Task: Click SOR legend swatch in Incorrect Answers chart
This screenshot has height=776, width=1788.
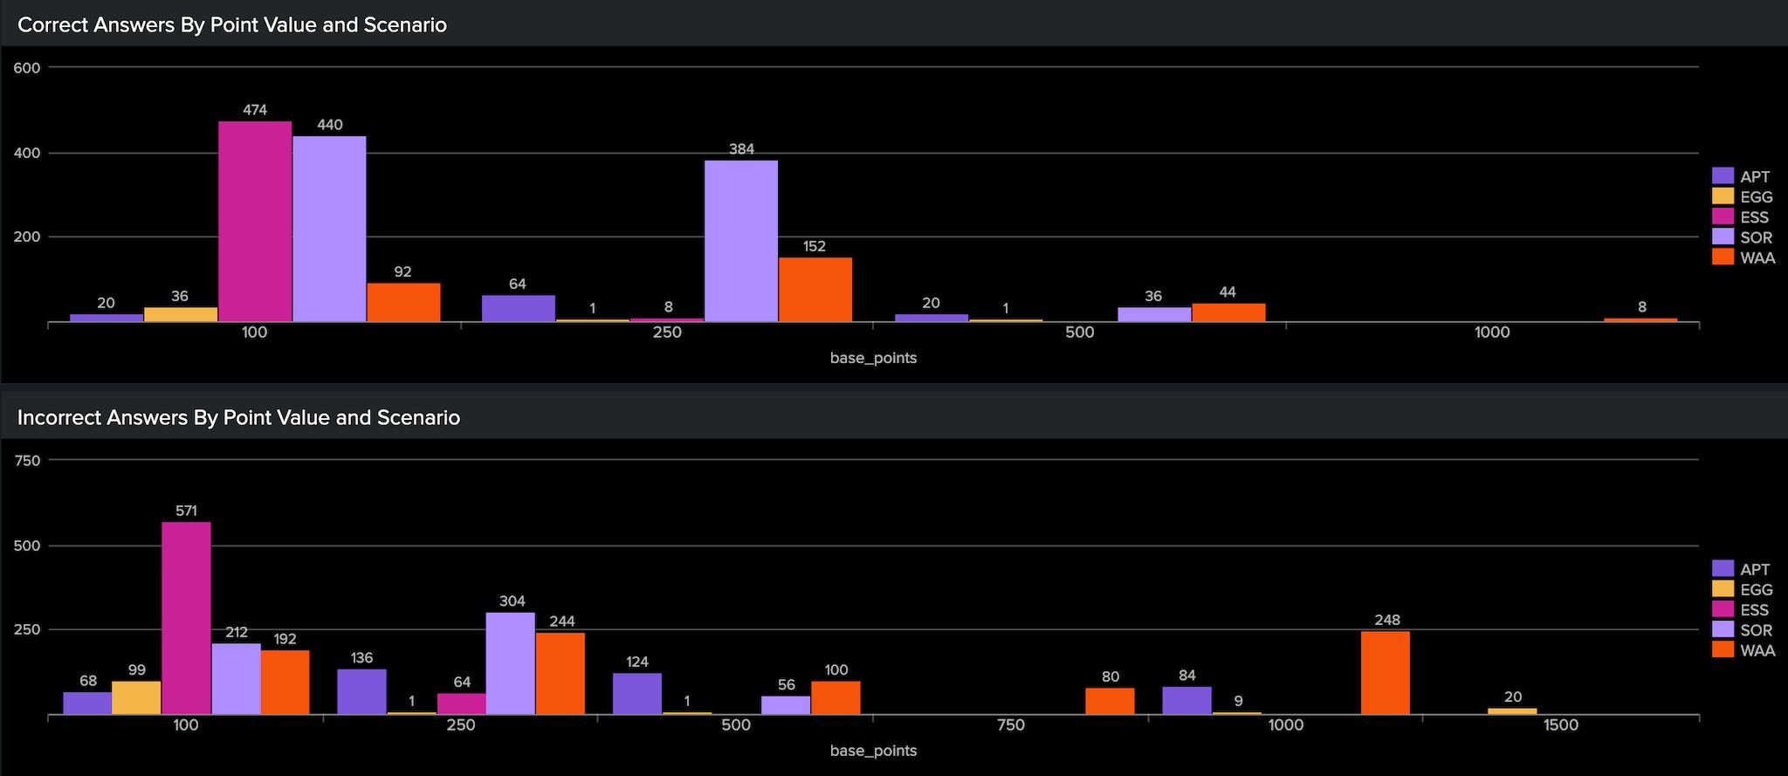Action: pos(1723,629)
